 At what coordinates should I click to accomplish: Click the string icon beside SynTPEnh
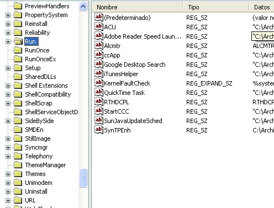(x=99, y=130)
